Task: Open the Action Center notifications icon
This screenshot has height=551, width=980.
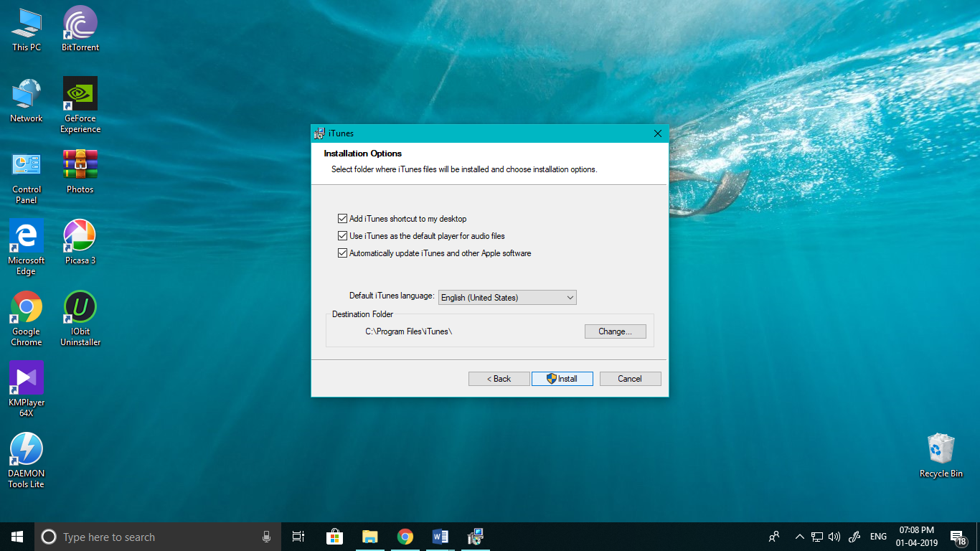Action: (x=958, y=537)
